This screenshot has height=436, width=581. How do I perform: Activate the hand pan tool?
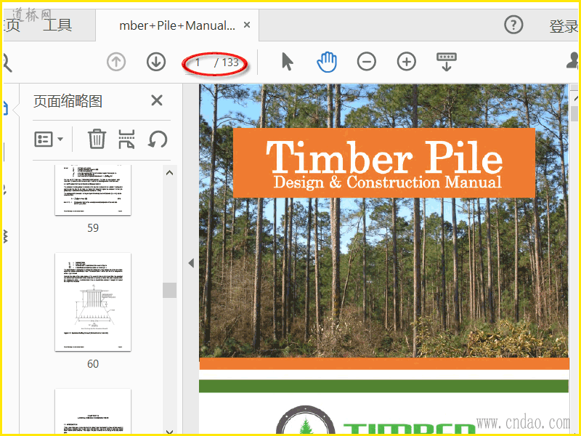coord(327,62)
